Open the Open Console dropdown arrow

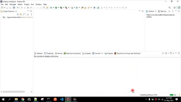173,53
